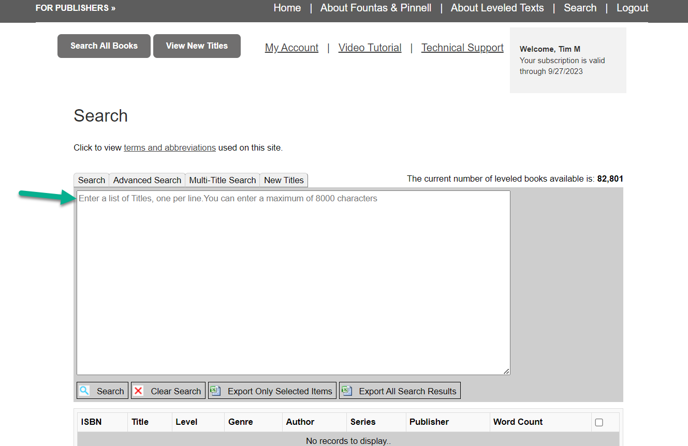Go to Technical Support link

[x=462, y=48]
